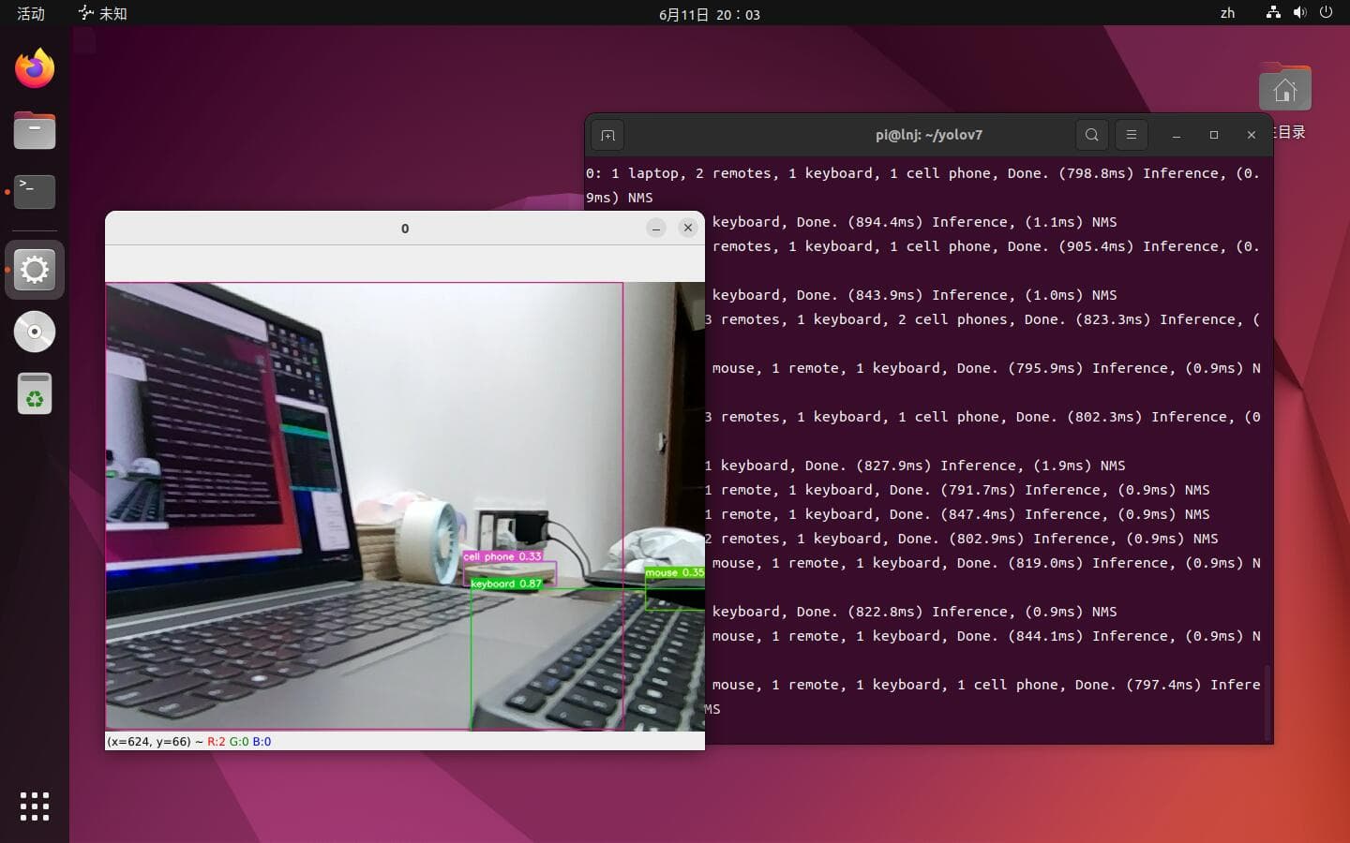The width and height of the screenshot is (1350, 843).
Task: Click the Activities button in top bar
Action: [31, 13]
